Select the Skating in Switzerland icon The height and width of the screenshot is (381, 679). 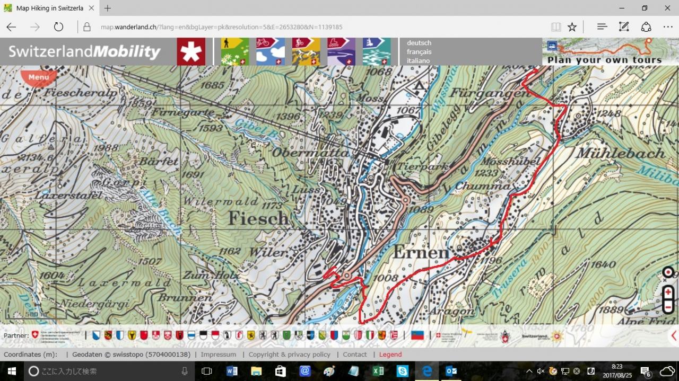tap(342, 51)
